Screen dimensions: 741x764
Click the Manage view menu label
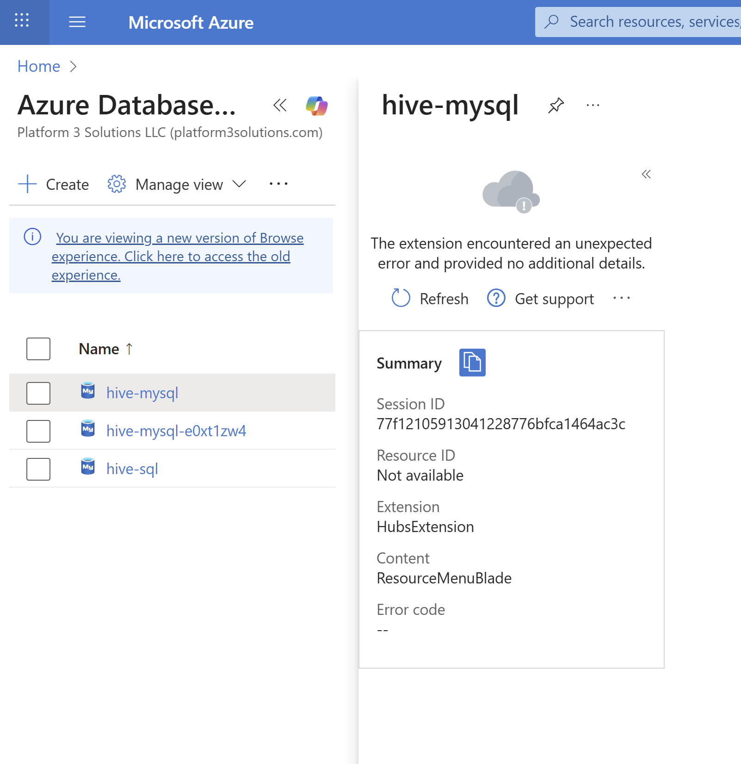point(179,184)
